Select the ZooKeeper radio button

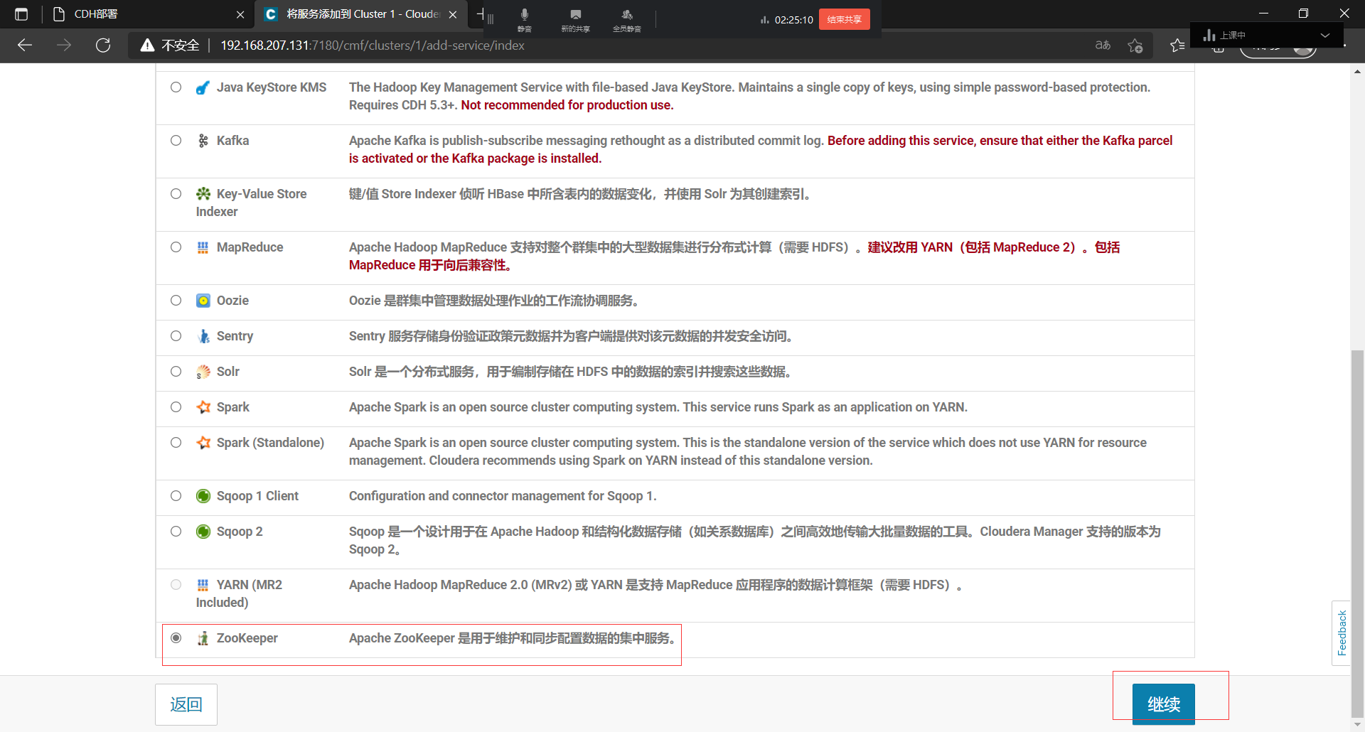(x=176, y=638)
